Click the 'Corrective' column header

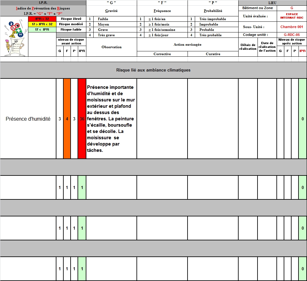(162, 54)
